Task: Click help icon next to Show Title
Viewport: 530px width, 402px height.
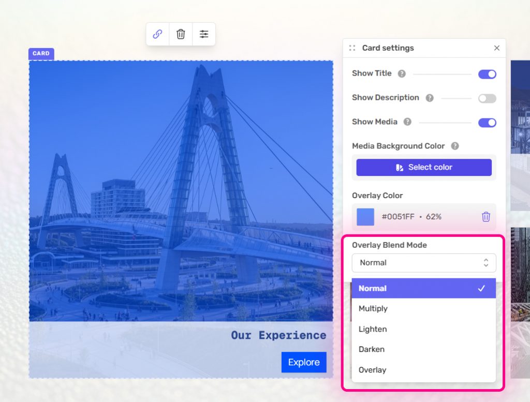Action: [402, 74]
